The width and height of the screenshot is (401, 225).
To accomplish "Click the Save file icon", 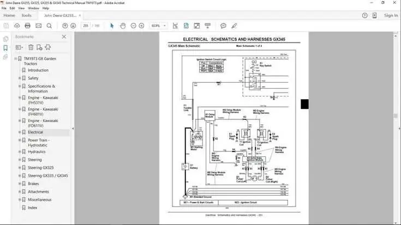I will click(x=6, y=26).
